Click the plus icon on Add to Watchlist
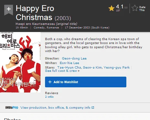 point(50,82)
